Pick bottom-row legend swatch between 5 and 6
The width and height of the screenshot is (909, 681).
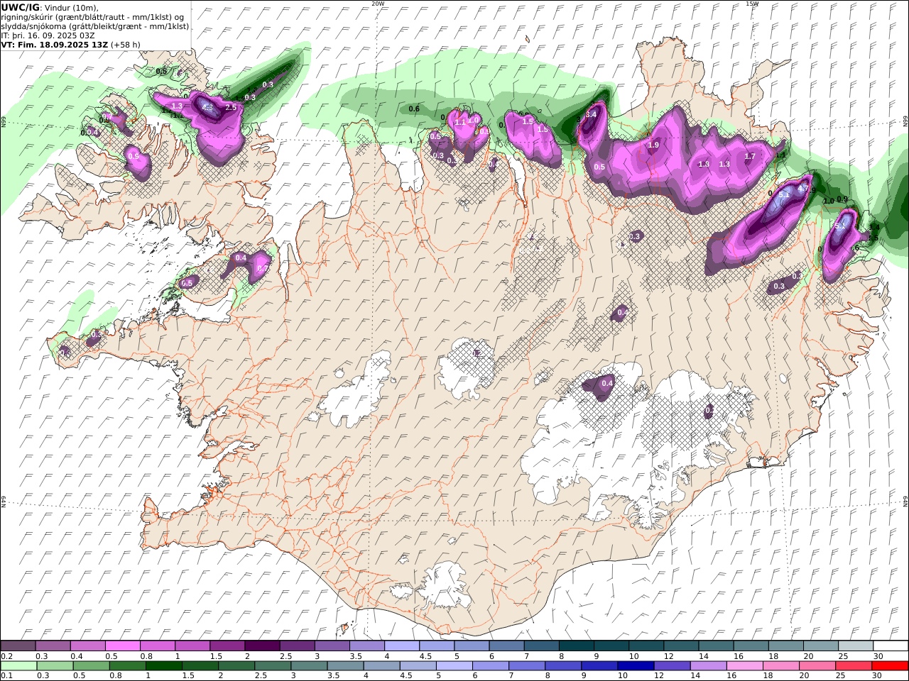(x=454, y=666)
